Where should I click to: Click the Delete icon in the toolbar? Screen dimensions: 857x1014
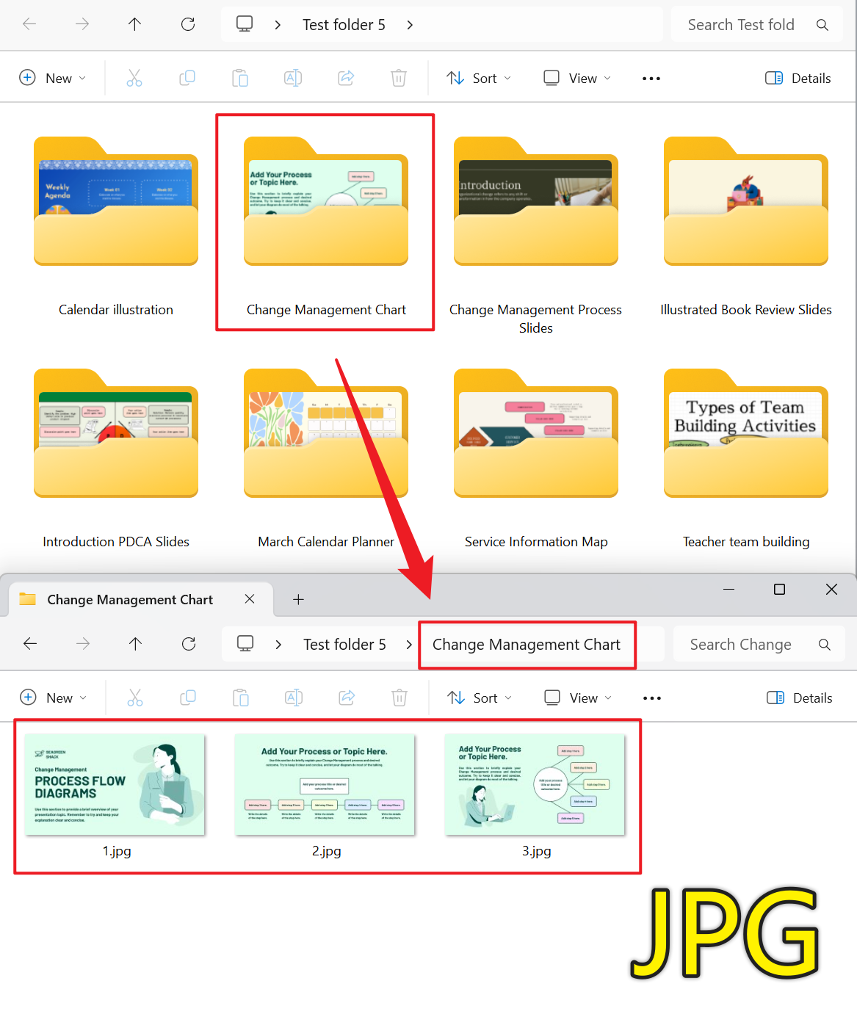399,78
